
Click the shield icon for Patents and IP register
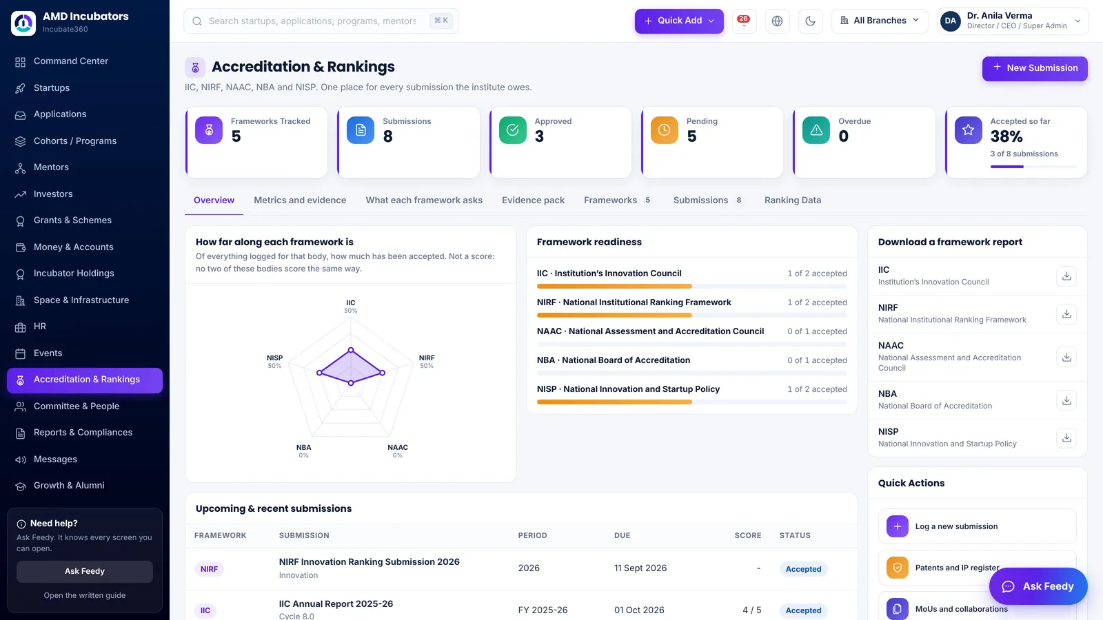coord(898,568)
